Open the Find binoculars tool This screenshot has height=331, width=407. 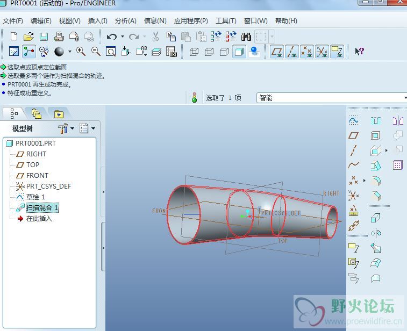click(246, 37)
